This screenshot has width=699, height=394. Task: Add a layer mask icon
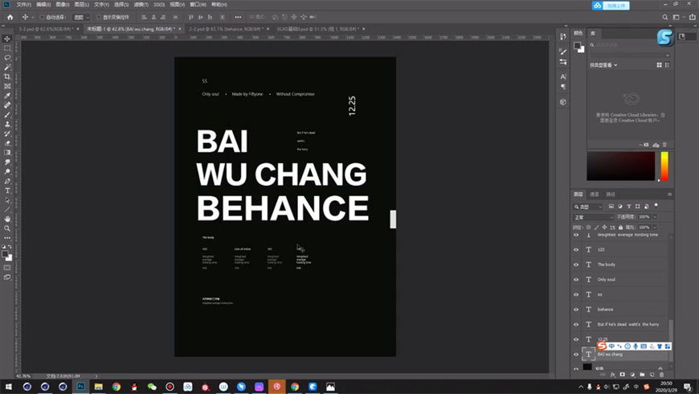623,375
